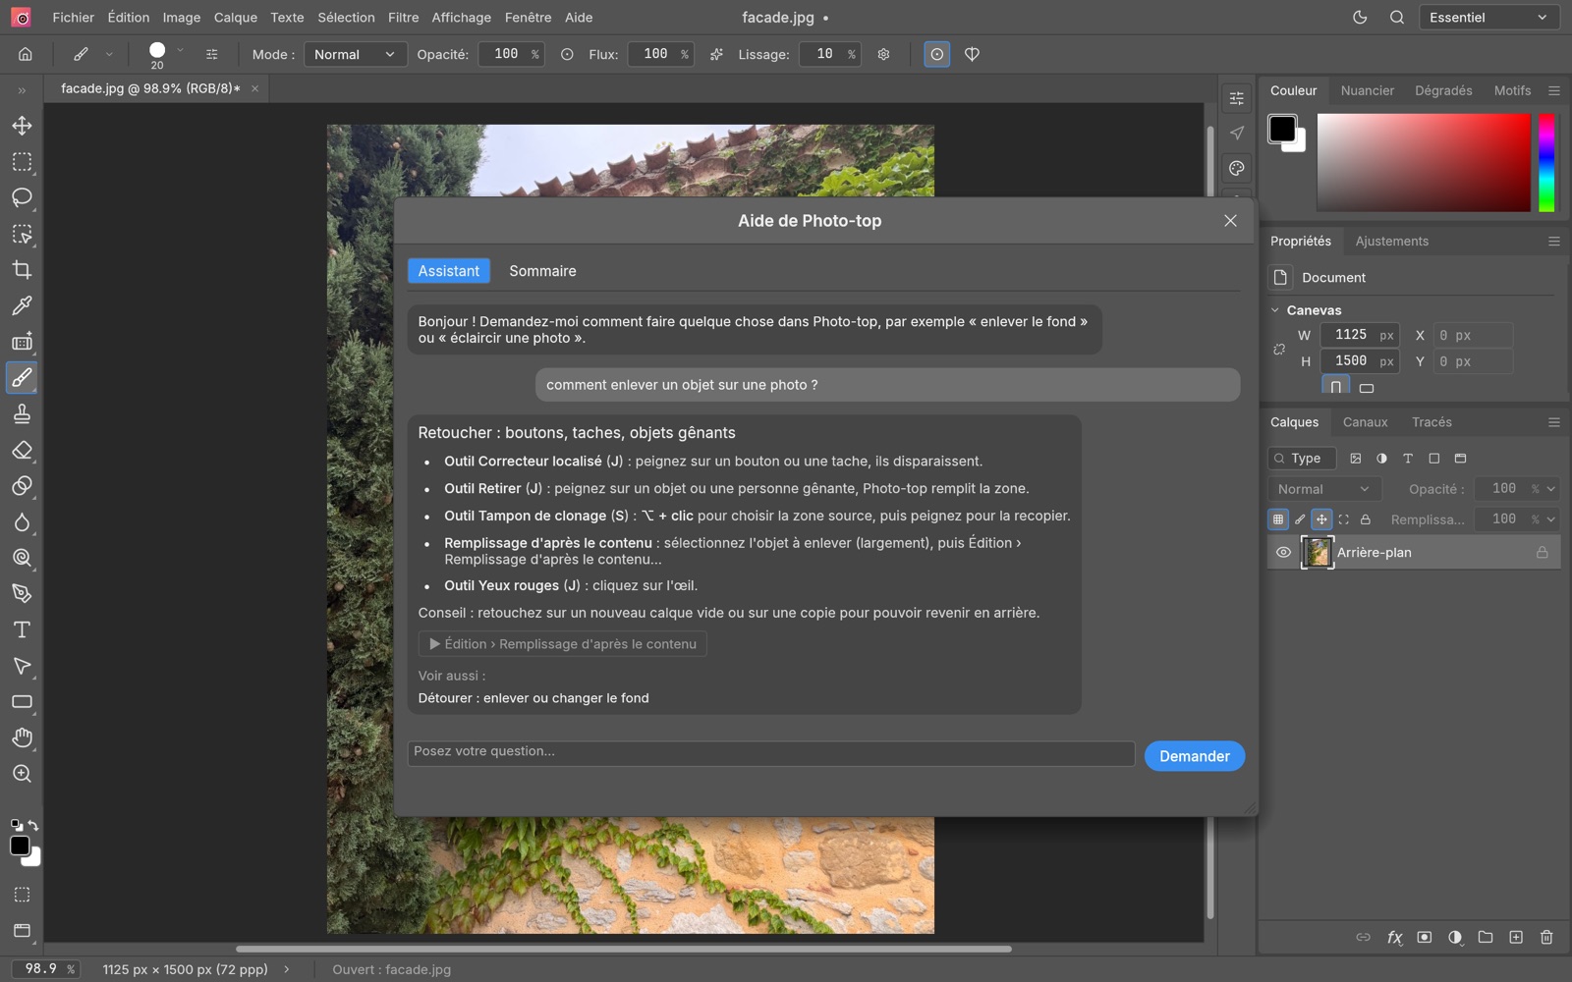Swap foreground and background colors
1572x982 pixels.
point(33,825)
